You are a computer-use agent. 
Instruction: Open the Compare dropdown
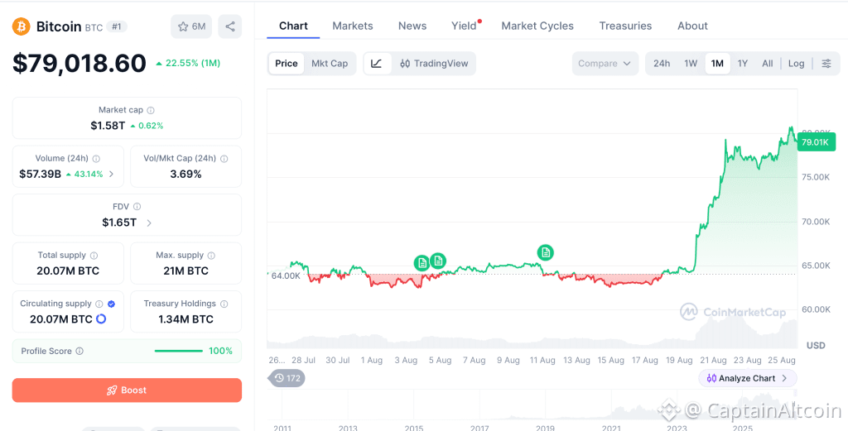point(605,64)
